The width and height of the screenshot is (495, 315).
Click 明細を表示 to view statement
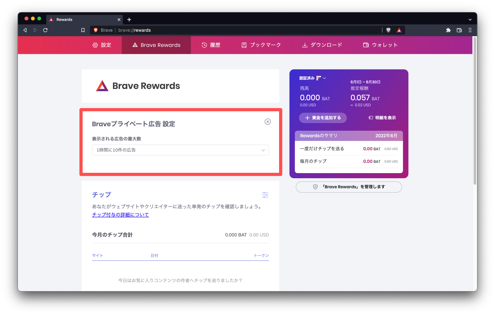(x=382, y=118)
